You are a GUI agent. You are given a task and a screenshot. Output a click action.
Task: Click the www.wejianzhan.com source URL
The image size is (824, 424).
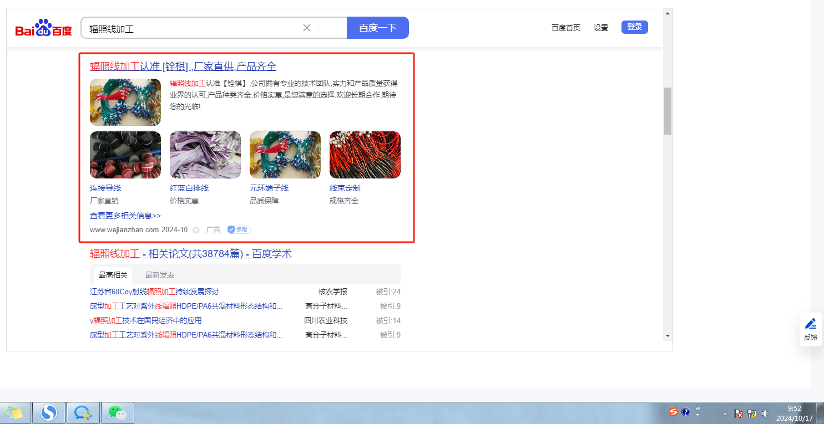pos(124,229)
